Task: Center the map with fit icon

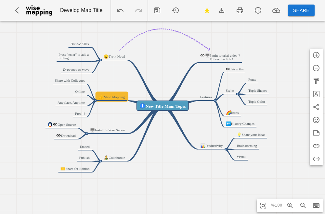Action: tap(263, 205)
